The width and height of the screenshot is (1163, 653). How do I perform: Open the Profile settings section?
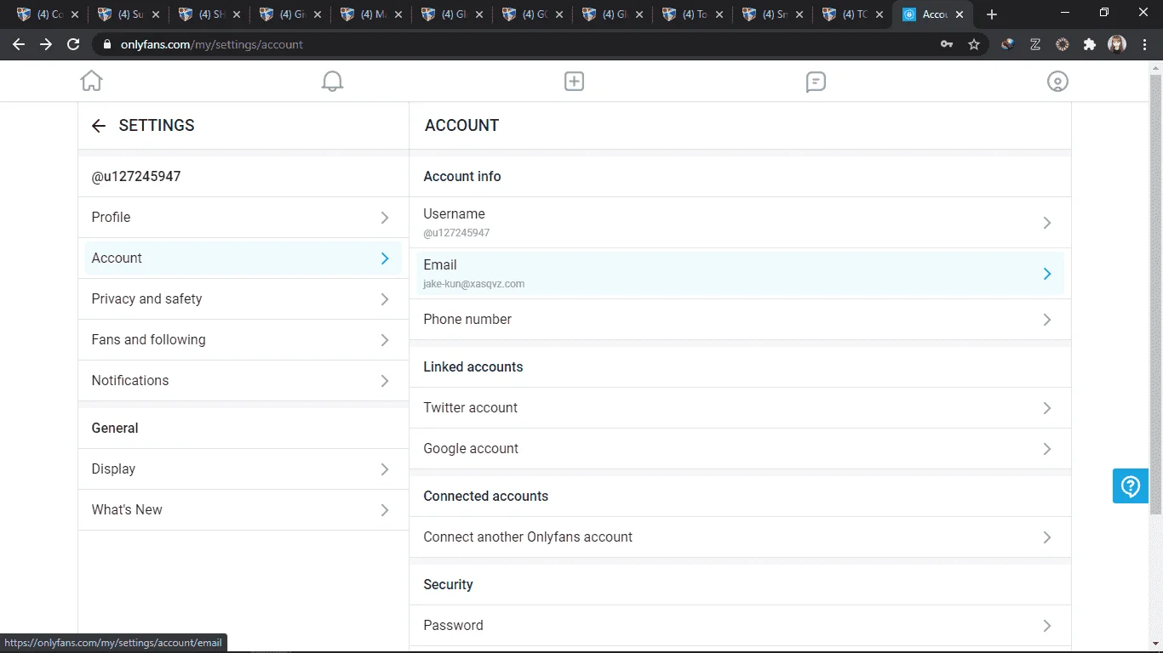pos(243,218)
